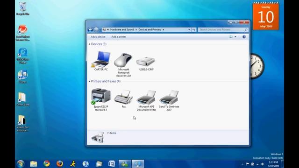Screen dimensions: 299x168
Task: Click the calendar gadget showing 10
Action: tap(266, 16)
